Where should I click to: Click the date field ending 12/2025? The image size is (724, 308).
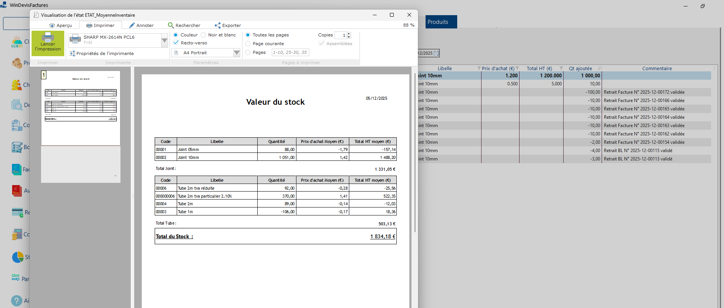pos(426,53)
